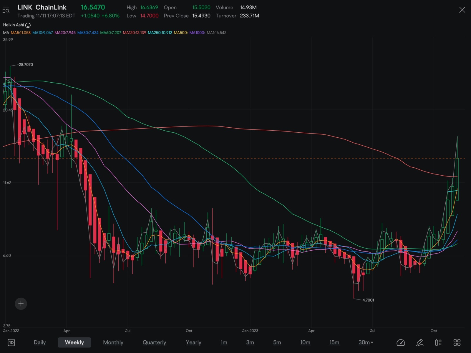
Task: Open the stock search list icon
Action: 6,10
